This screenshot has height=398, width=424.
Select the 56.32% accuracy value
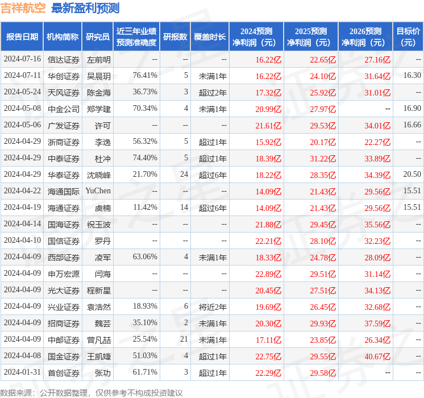coord(145,142)
